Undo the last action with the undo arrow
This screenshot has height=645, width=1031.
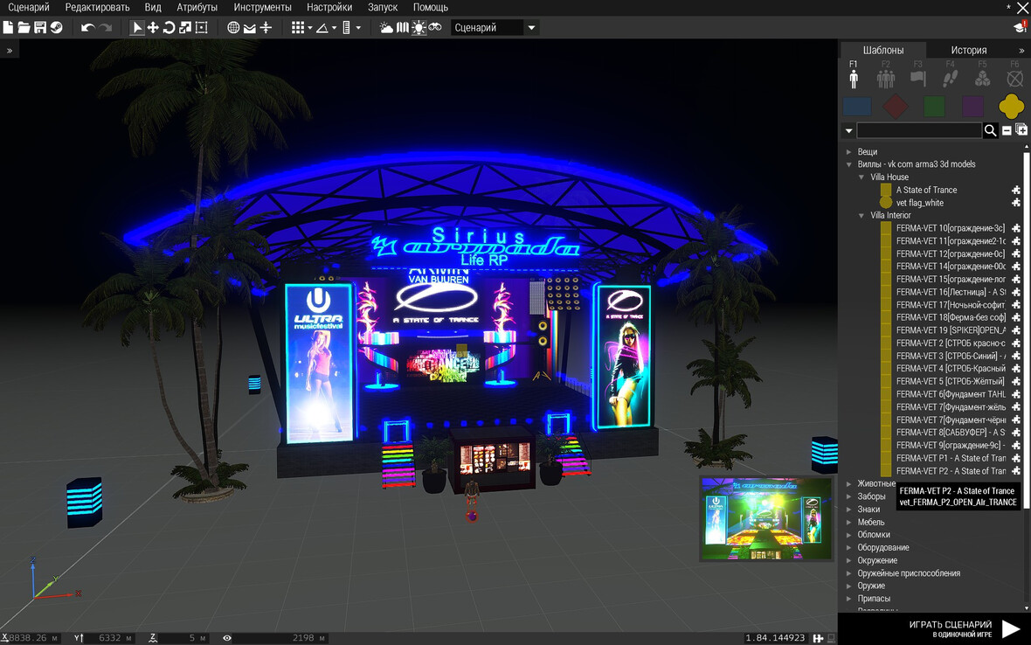pyautogui.click(x=87, y=28)
